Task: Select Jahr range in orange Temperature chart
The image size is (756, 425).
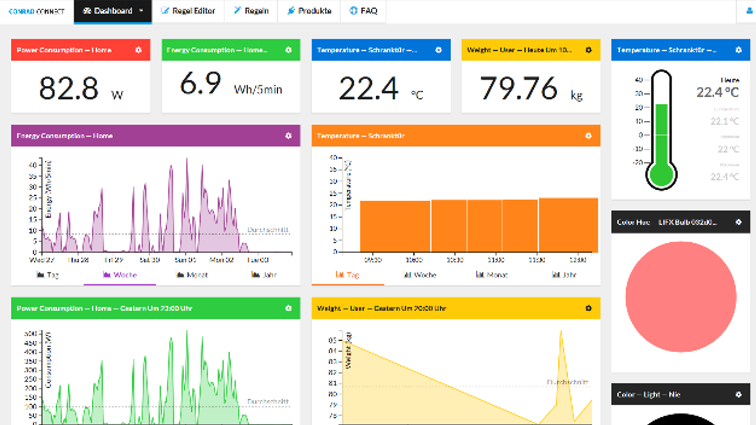Action: (x=564, y=275)
